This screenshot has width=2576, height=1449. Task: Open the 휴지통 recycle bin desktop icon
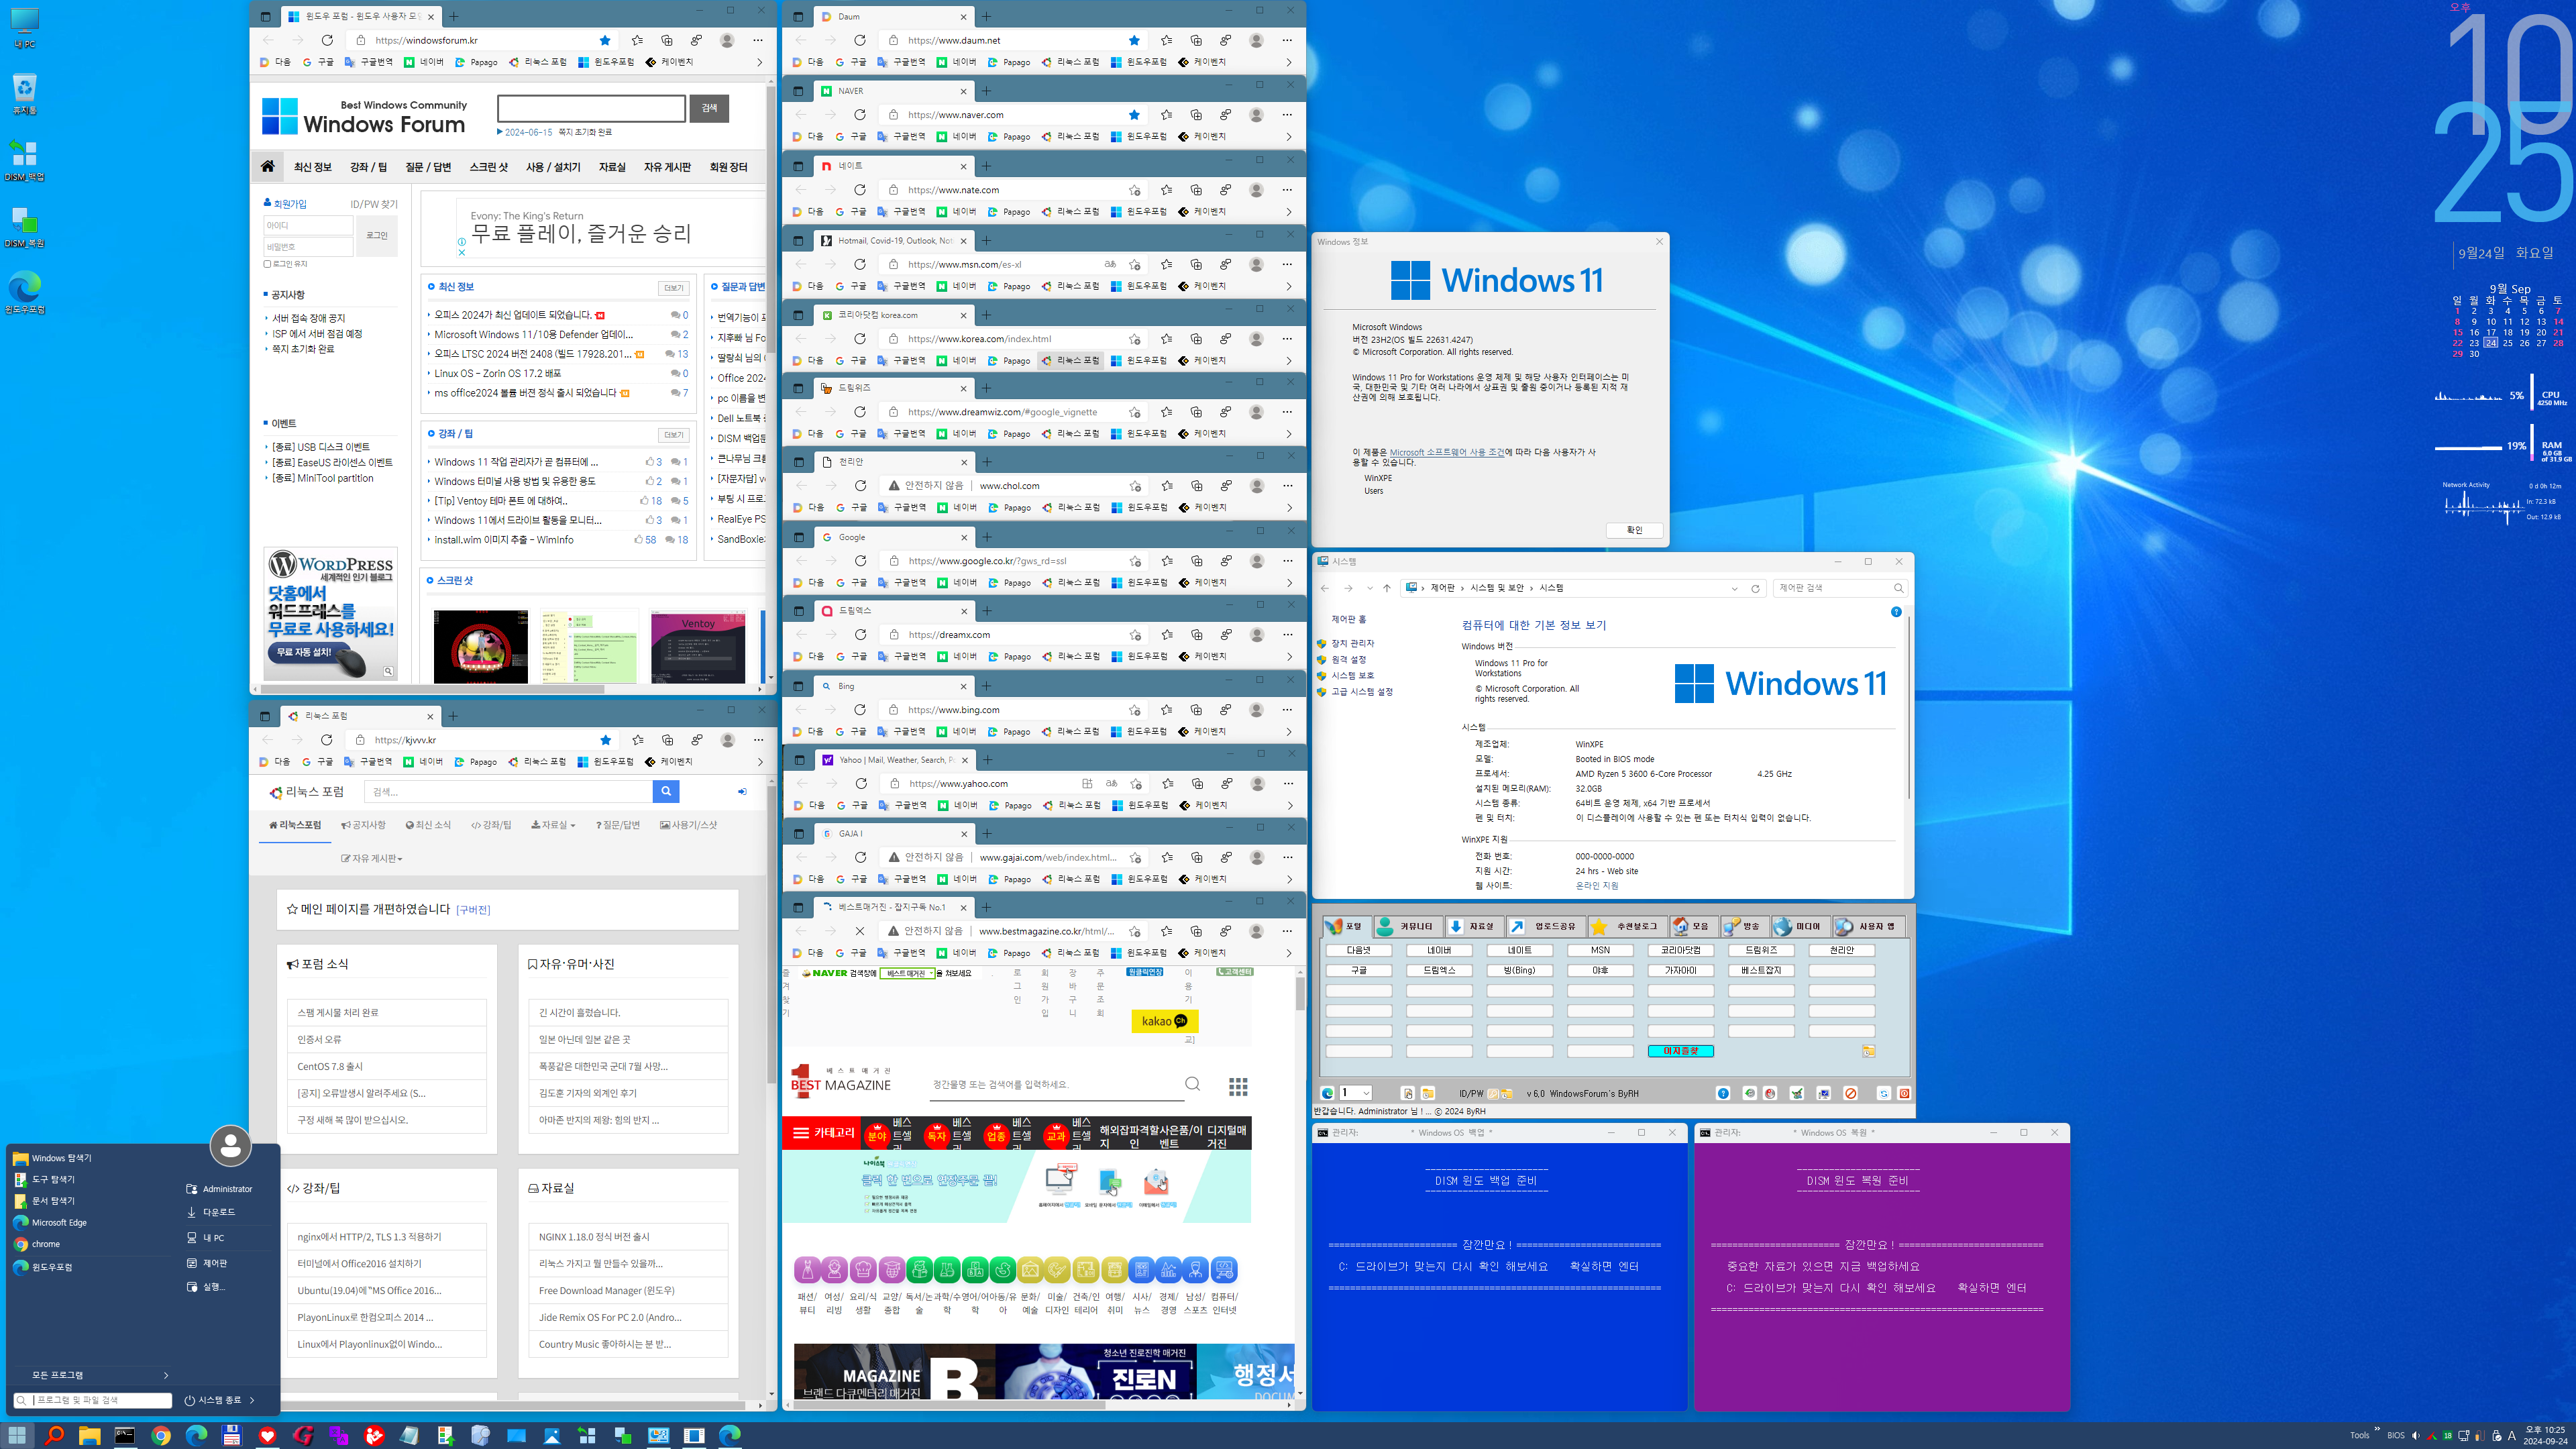point(24,94)
